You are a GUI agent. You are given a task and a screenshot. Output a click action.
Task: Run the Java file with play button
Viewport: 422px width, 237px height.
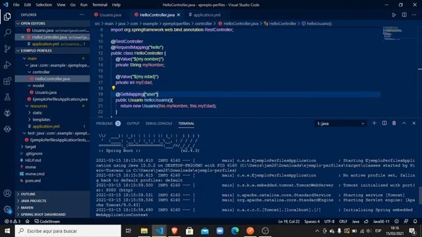coord(394,15)
